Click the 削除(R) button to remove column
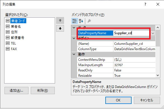This screenshot has width=164, height=109. click(43, 91)
